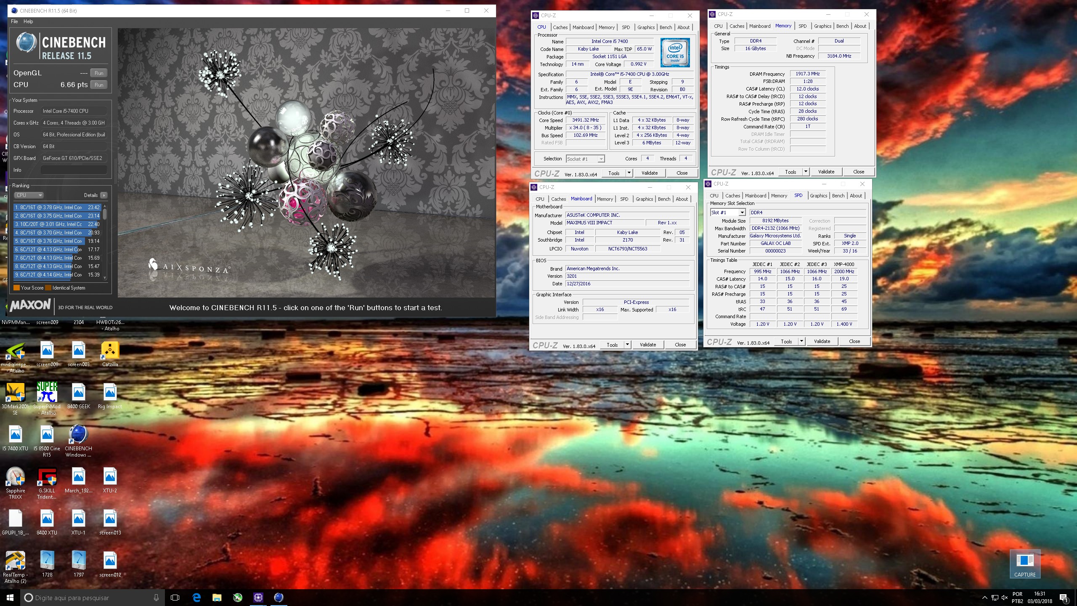Viewport: 1077px width, 606px height.
Task: Click the CPU-Z taskbar icon
Action: [x=258, y=598]
